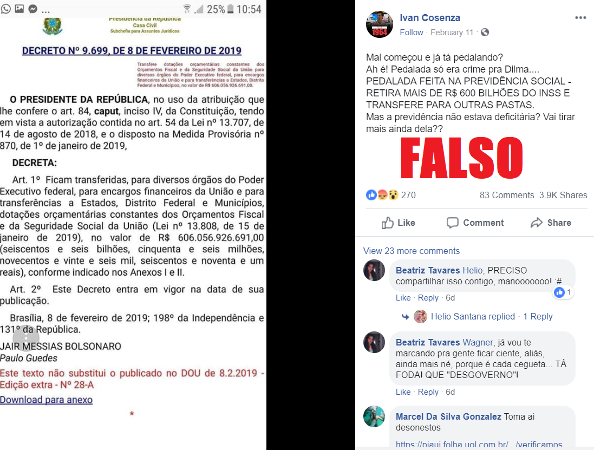Open Decreto Nº 9.699 title link
594x450 pixels.
click(132, 51)
